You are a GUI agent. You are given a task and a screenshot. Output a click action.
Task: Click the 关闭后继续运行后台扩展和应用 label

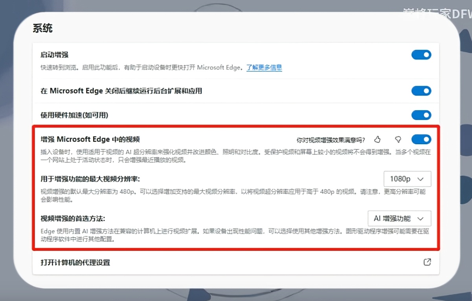[121, 91]
